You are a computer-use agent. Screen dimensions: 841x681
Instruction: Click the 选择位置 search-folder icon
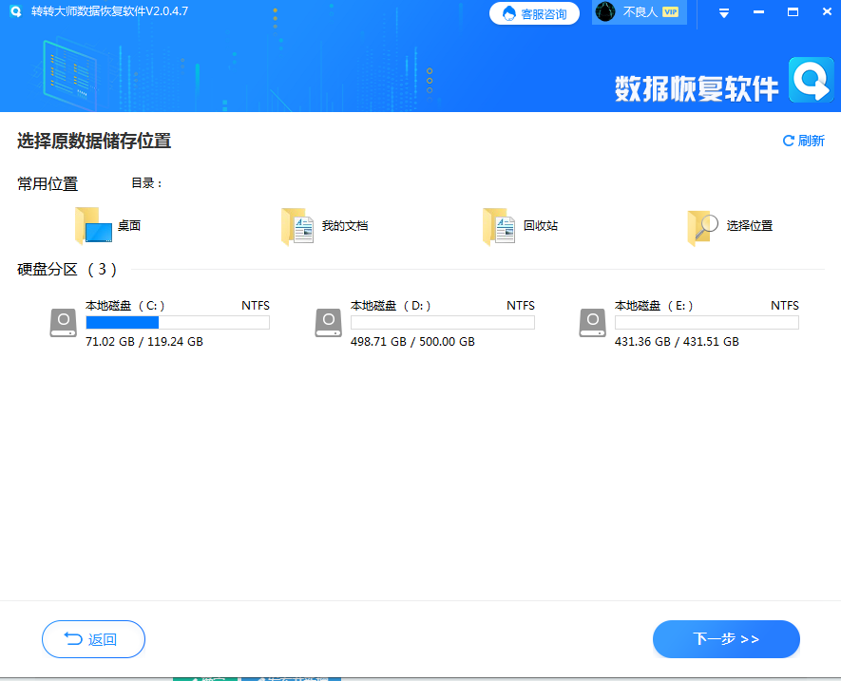(x=700, y=225)
